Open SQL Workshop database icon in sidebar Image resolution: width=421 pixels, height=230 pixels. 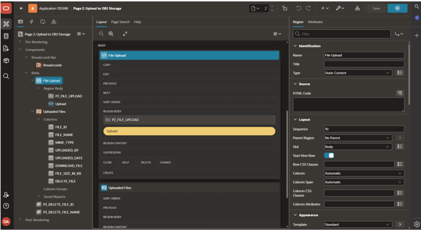pos(6,36)
